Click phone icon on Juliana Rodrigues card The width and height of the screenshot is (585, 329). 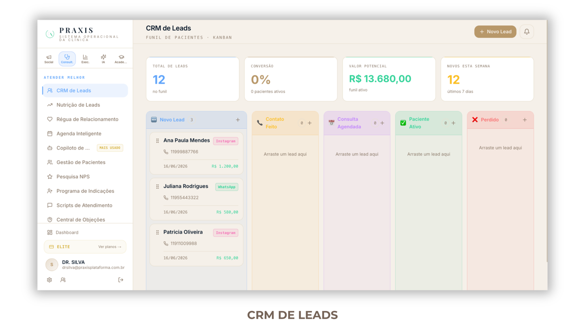[x=166, y=198]
